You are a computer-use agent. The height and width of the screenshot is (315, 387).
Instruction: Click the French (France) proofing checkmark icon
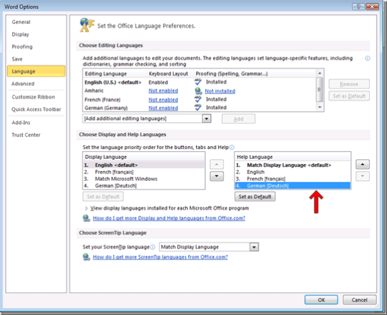click(198, 99)
